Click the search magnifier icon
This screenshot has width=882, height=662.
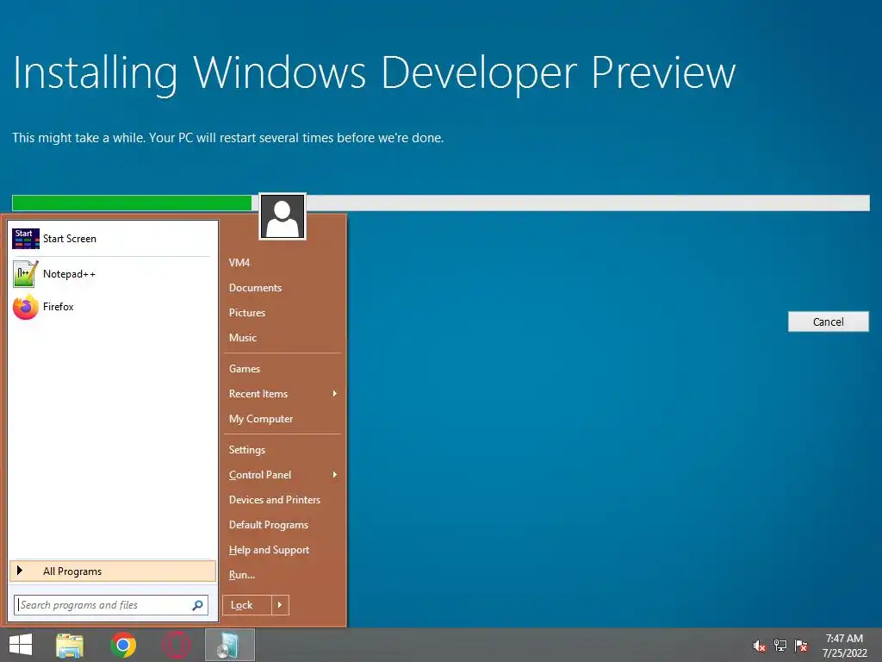[x=197, y=605]
